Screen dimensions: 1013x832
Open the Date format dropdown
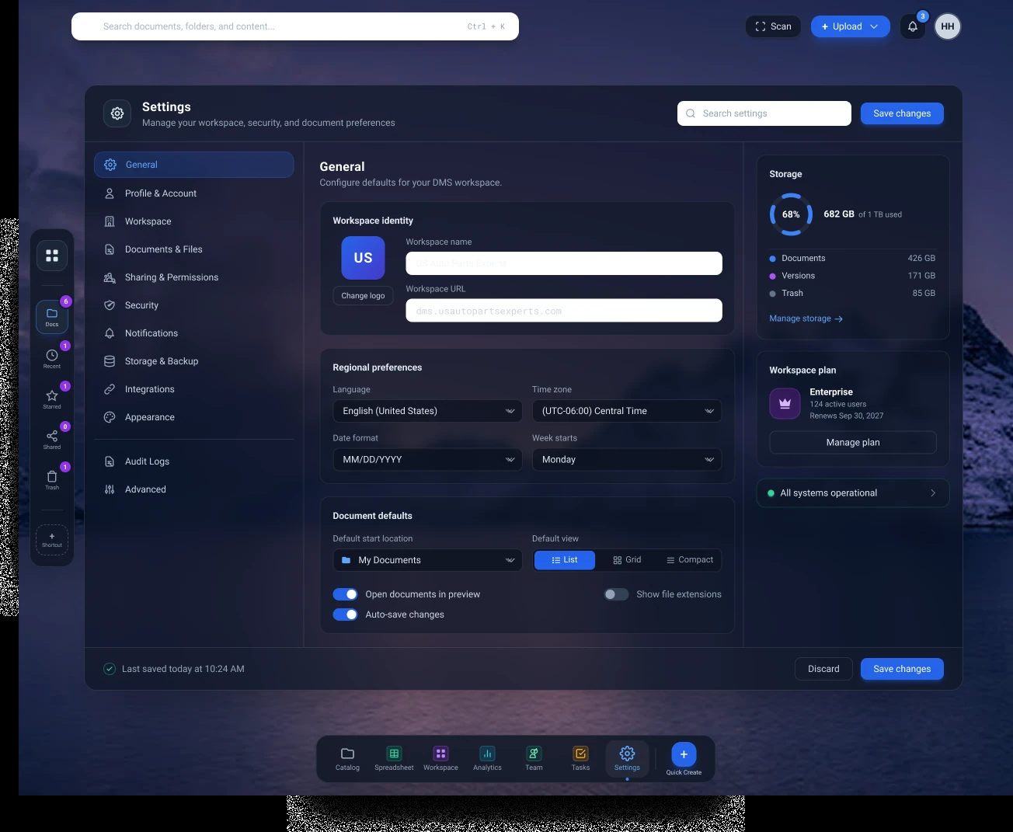427,460
